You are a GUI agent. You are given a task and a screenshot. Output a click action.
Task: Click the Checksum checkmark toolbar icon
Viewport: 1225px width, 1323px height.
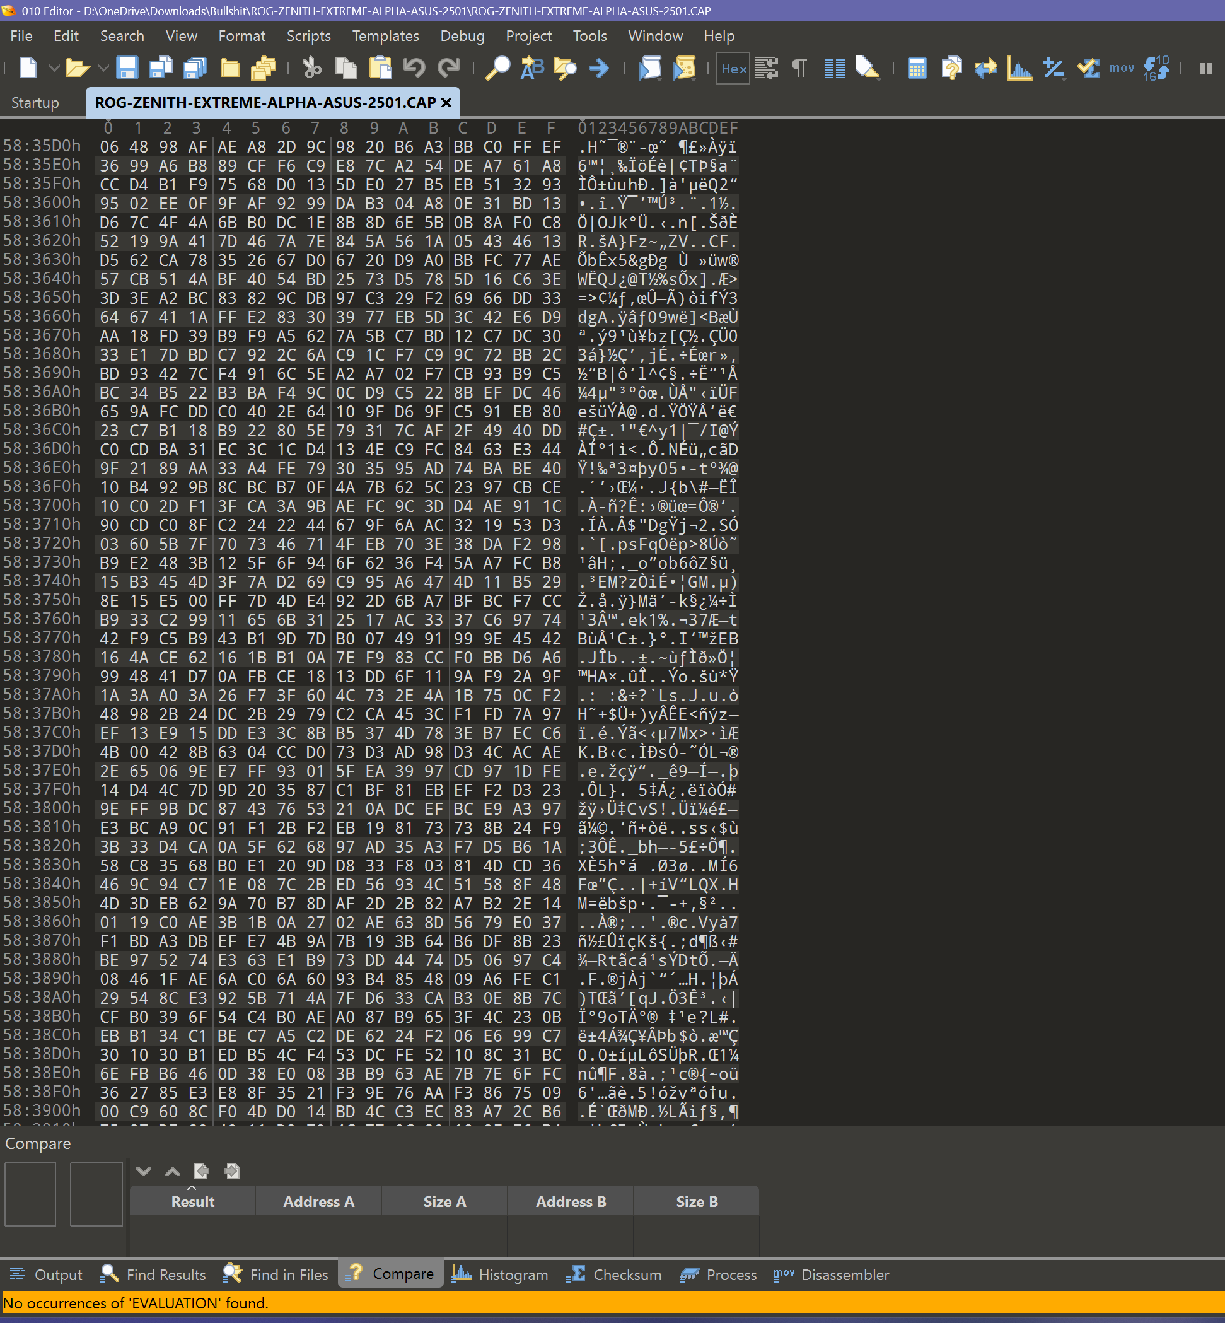pyautogui.click(x=1088, y=67)
